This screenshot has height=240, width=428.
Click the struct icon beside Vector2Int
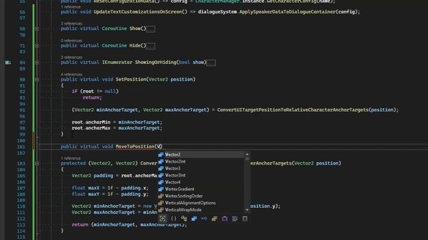click(161, 161)
